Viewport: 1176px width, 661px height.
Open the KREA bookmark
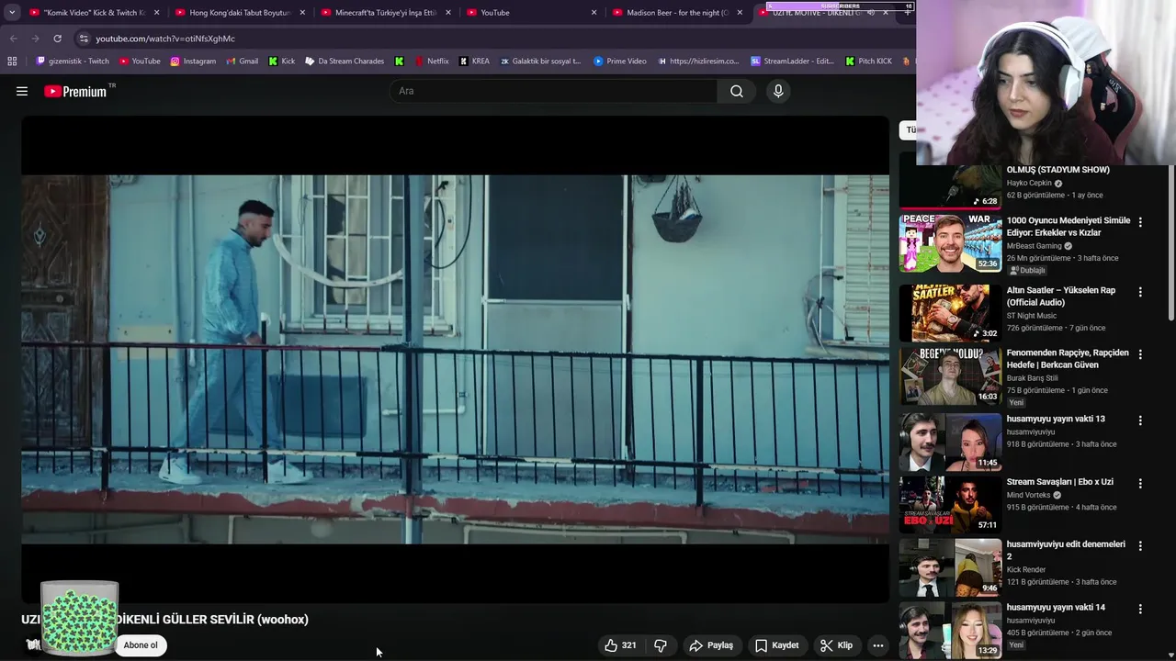tap(474, 62)
